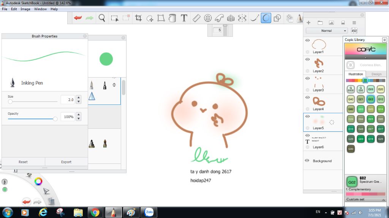This screenshot has height=218, width=389.
Task: Enable the French Curve tool
Action: (x=219, y=18)
